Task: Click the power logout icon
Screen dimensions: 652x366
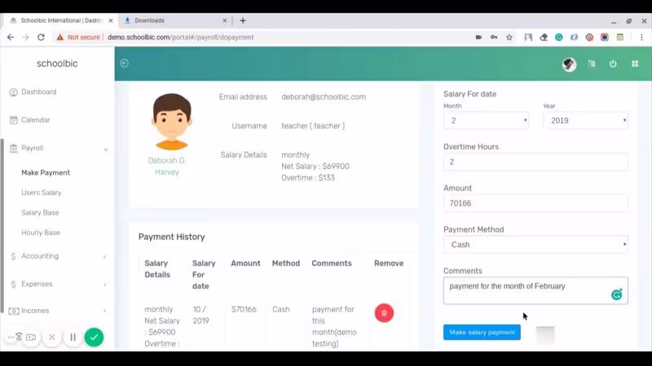Action: 613,64
